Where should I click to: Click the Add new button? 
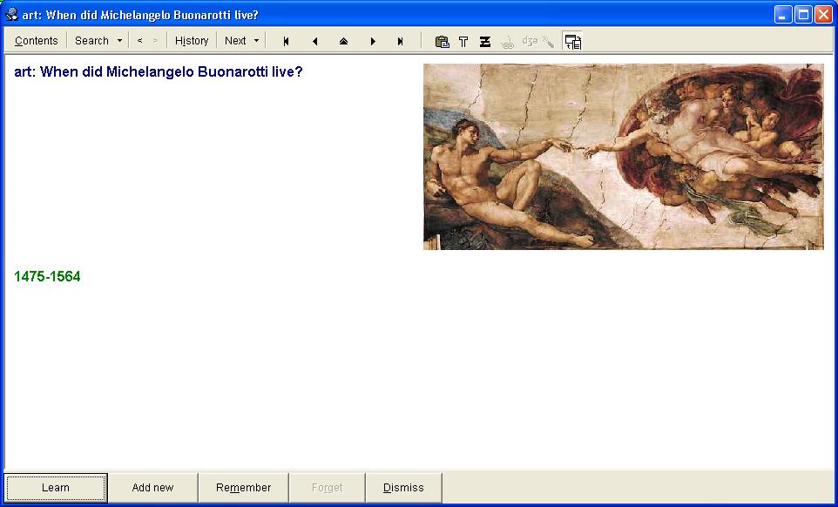click(152, 488)
